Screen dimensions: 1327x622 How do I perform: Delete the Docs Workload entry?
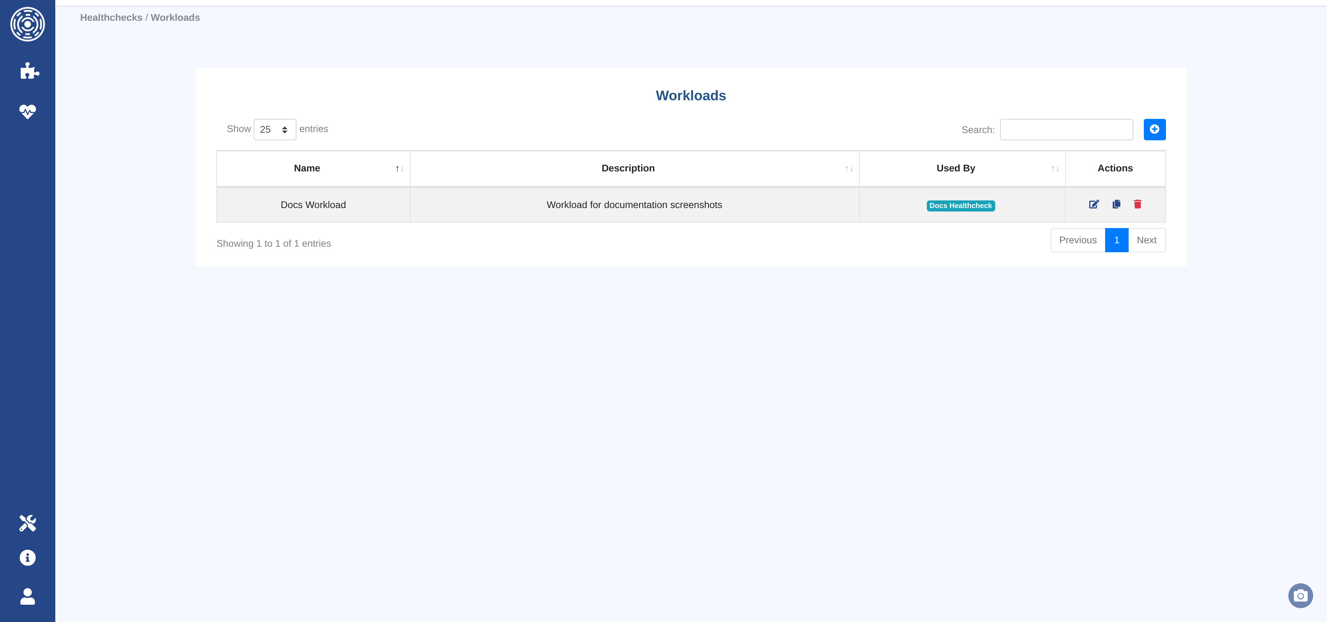coord(1137,205)
